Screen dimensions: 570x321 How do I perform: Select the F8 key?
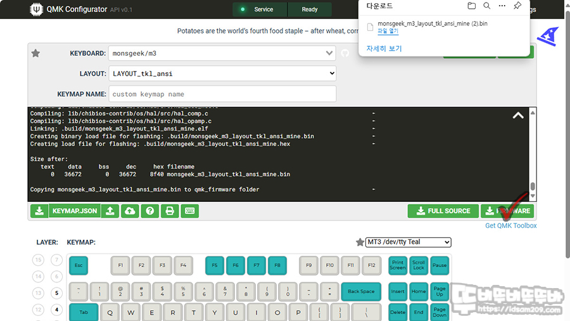click(277, 265)
